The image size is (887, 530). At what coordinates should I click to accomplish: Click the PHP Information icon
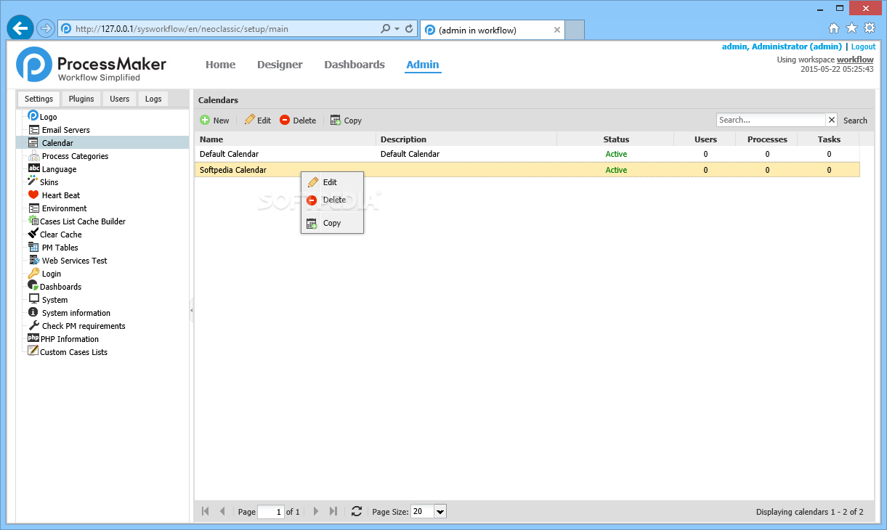[33, 338]
